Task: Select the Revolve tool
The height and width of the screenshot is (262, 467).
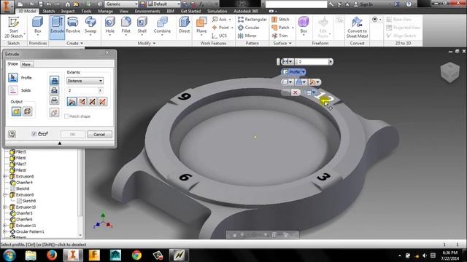Action: (x=73, y=25)
